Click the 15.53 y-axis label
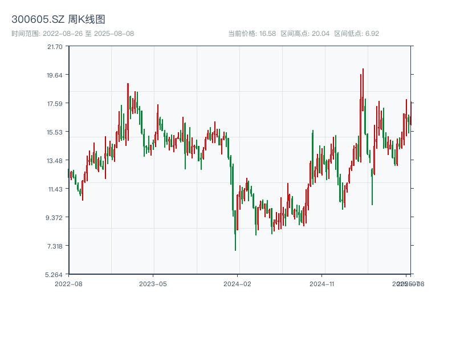This screenshot has height=342, width=456. (55, 132)
